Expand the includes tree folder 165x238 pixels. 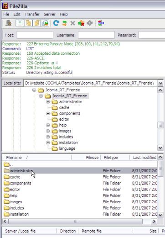48,137
